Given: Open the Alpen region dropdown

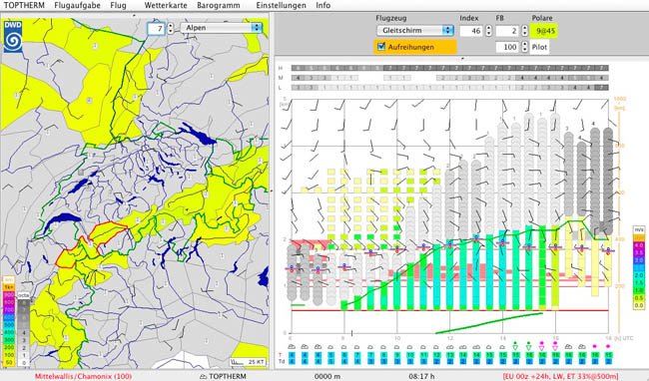Looking at the screenshot, I should [222, 28].
